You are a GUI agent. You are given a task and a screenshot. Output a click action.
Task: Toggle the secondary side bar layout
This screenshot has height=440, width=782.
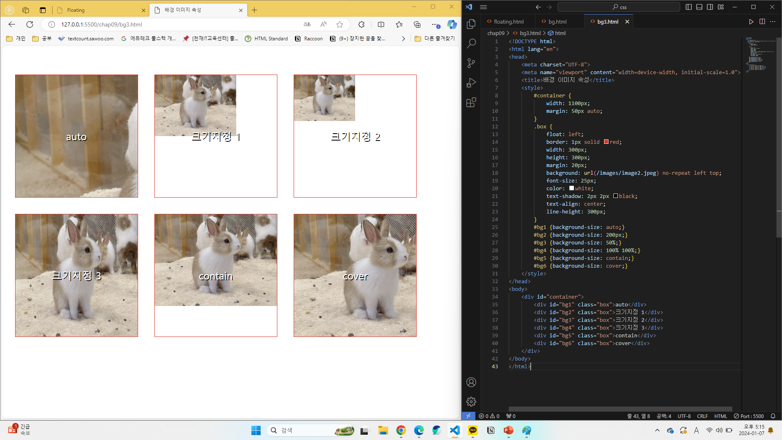tap(710, 7)
